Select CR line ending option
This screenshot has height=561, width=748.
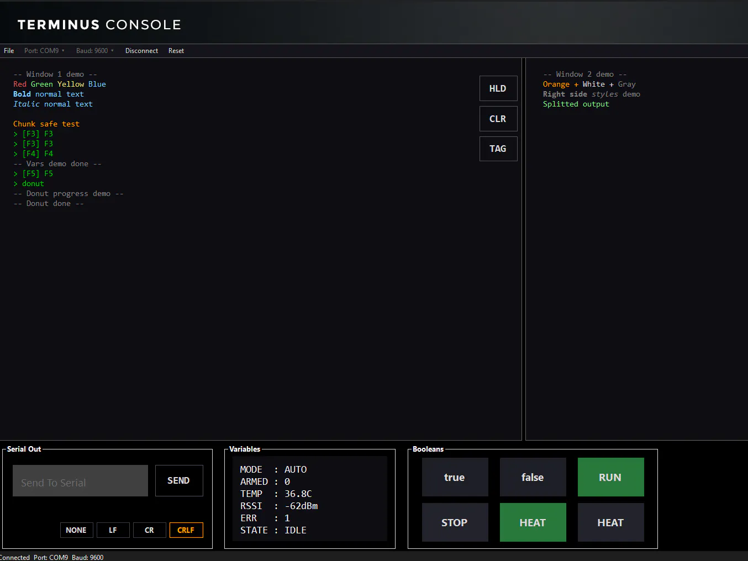click(x=149, y=530)
